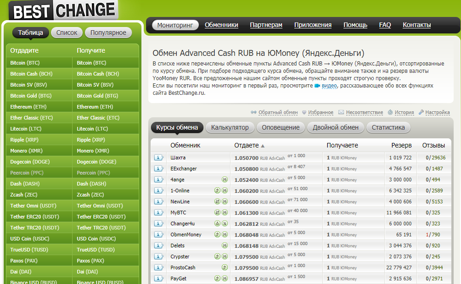Click the MyBTC exchanger name
The image size is (461, 284).
pos(178,213)
